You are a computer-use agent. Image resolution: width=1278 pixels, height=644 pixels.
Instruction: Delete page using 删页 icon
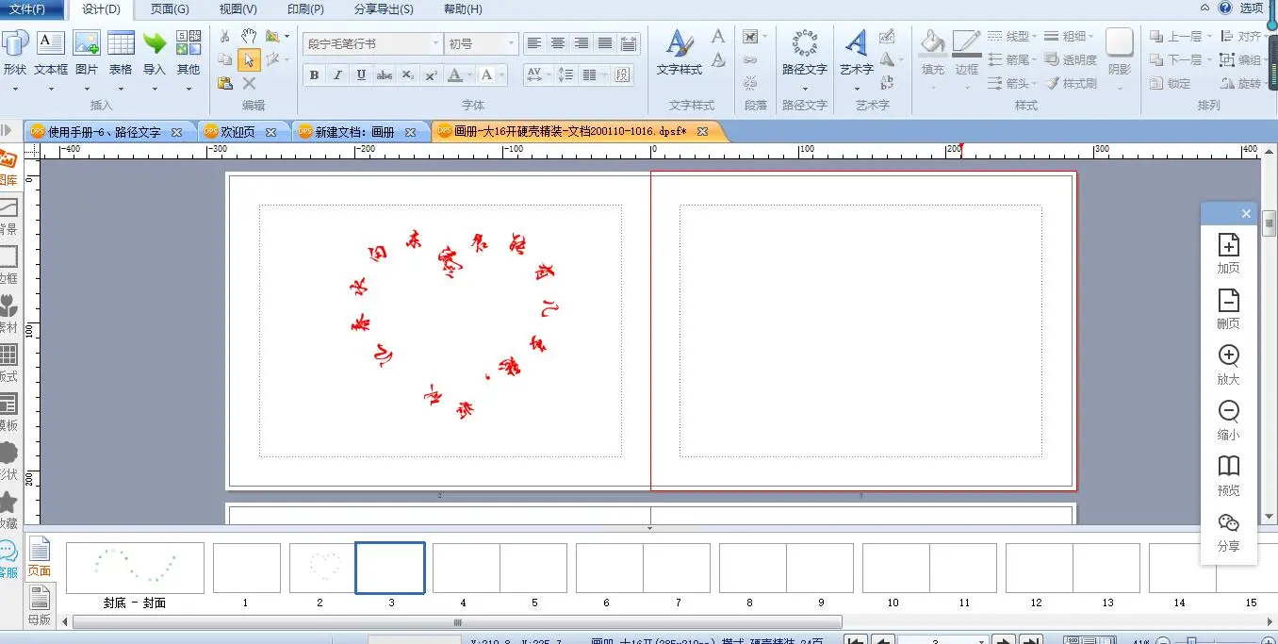[x=1228, y=309]
